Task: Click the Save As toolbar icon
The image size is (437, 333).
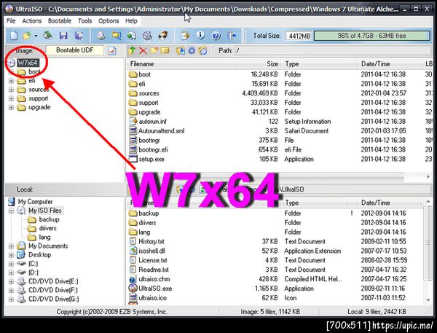Action: (x=79, y=36)
